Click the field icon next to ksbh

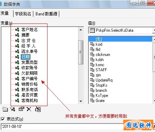pyautogui.click(x=92, y=60)
